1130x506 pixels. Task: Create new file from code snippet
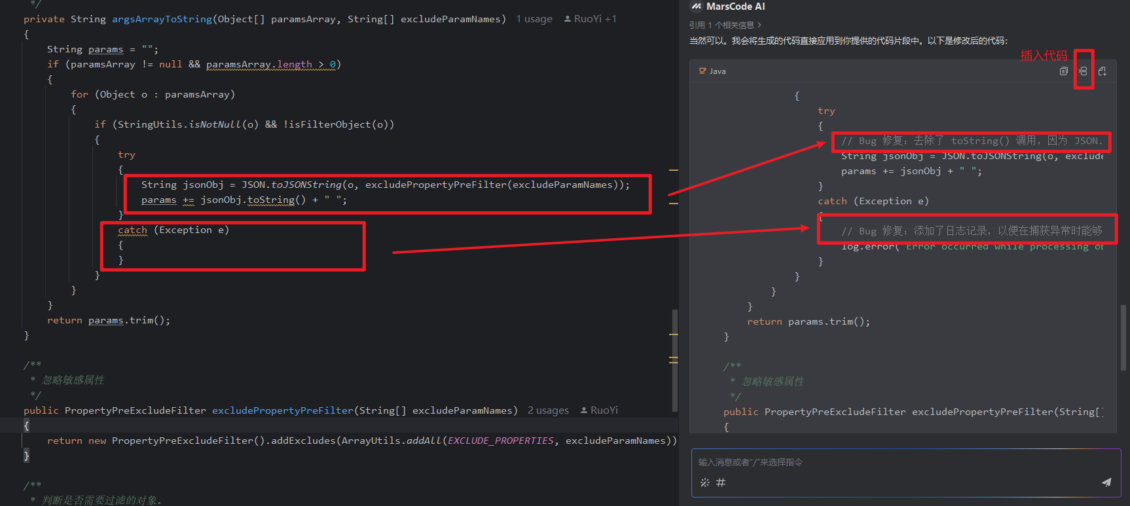1103,71
